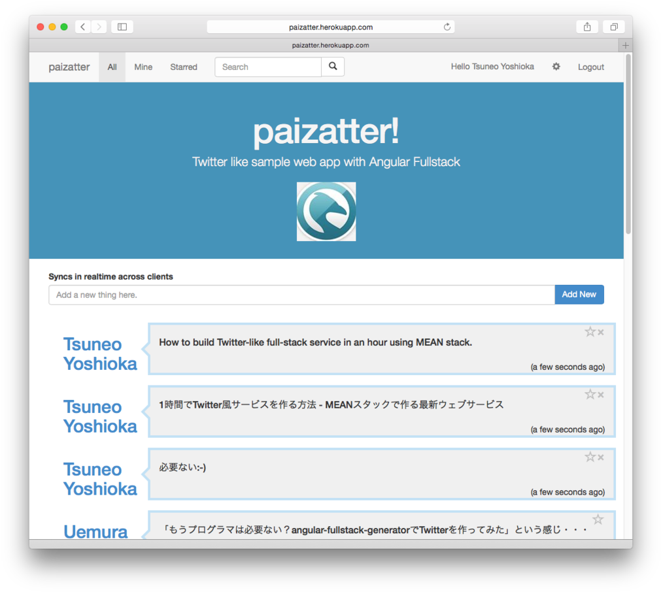Delete the '必要ない:-)' post
Image resolution: width=661 pixels, height=592 pixels.
click(601, 458)
